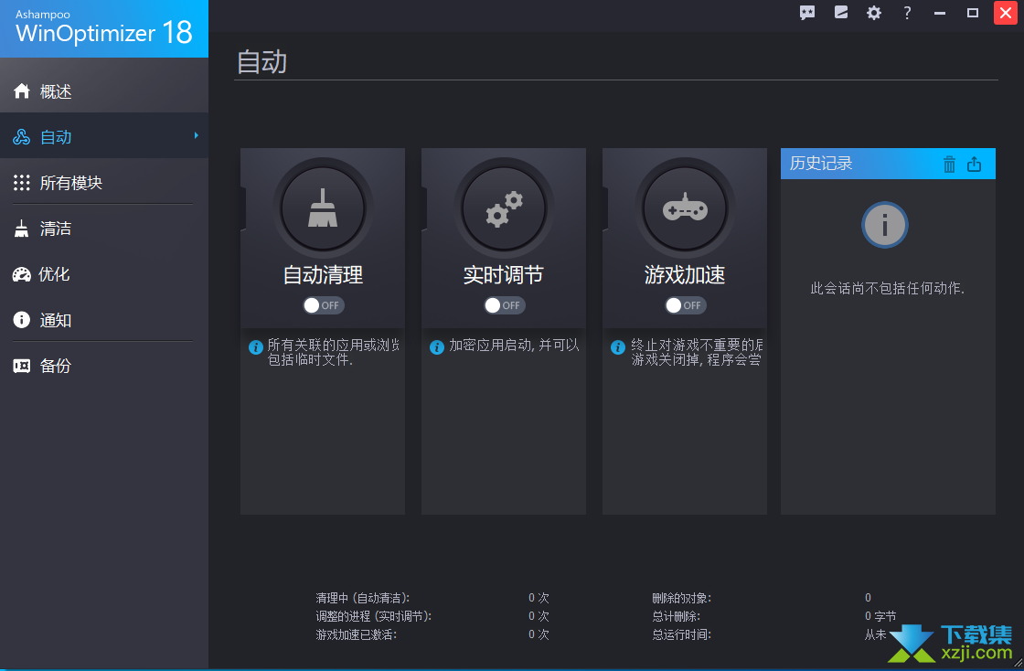Click the info icon under 游戏加速
The width and height of the screenshot is (1024, 671).
[x=618, y=347]
